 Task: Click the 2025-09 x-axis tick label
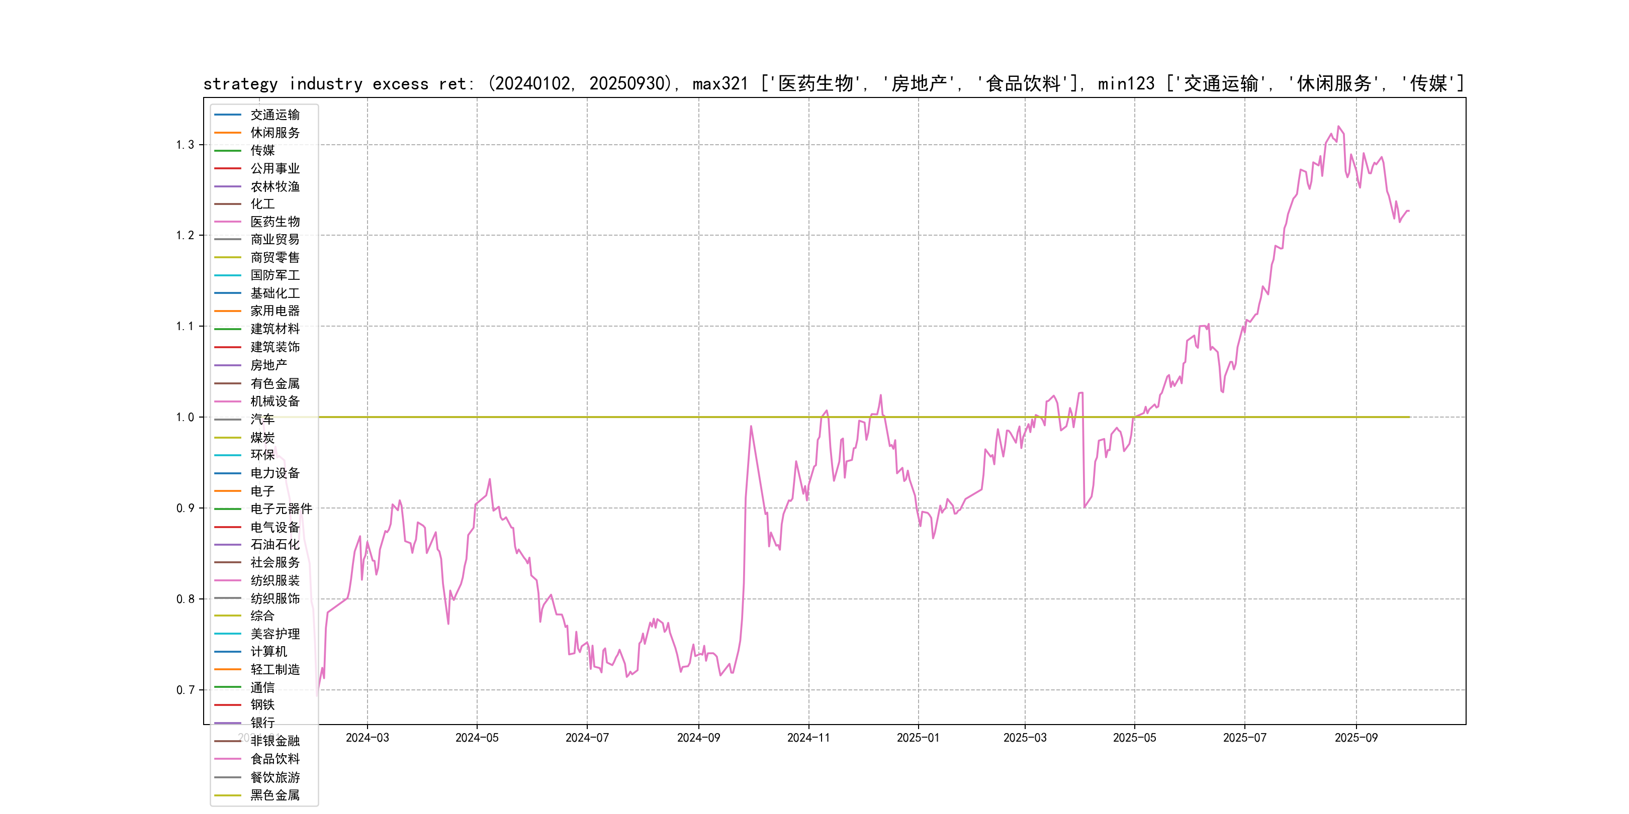pos(1356,738)
